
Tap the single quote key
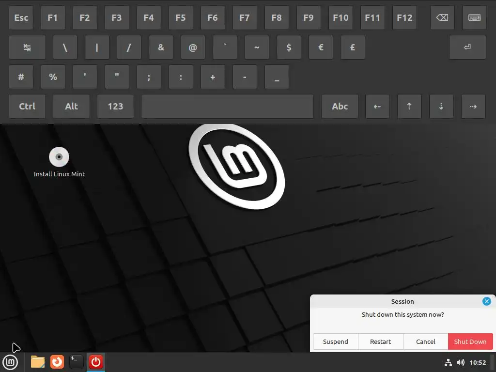85,77
